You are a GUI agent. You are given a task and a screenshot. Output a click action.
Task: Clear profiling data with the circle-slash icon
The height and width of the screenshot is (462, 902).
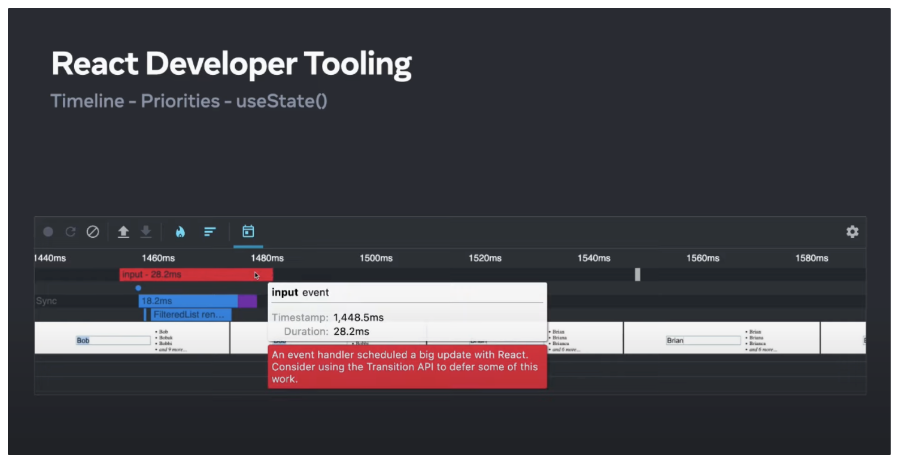pos(93,232)
